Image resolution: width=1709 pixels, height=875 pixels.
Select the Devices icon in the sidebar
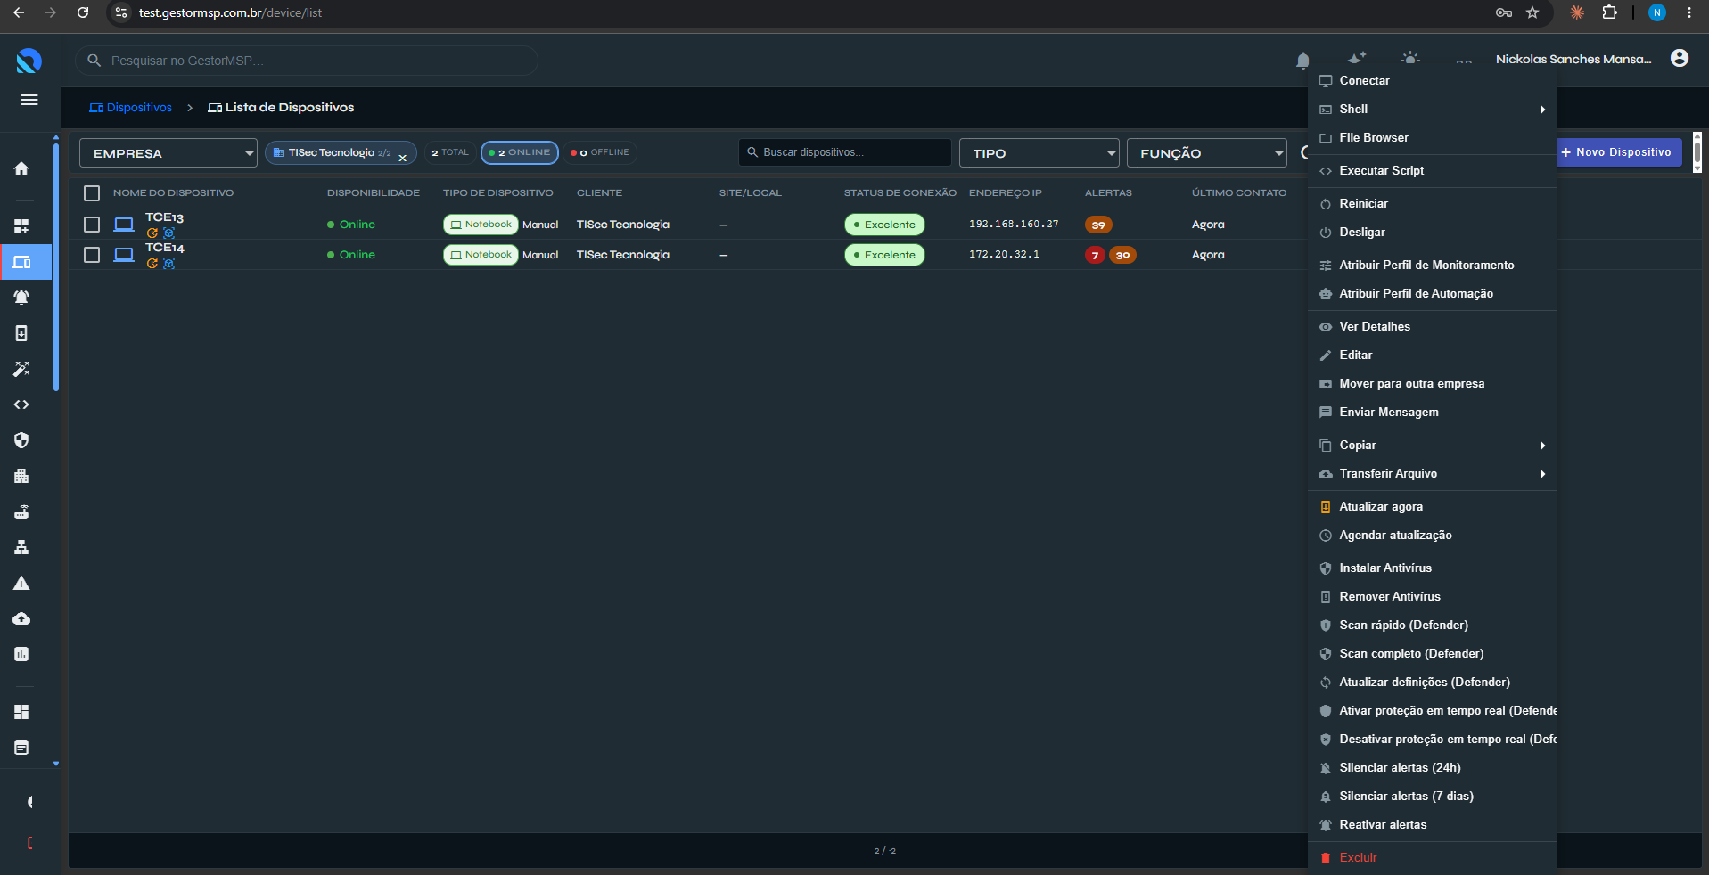click(22, 262)
